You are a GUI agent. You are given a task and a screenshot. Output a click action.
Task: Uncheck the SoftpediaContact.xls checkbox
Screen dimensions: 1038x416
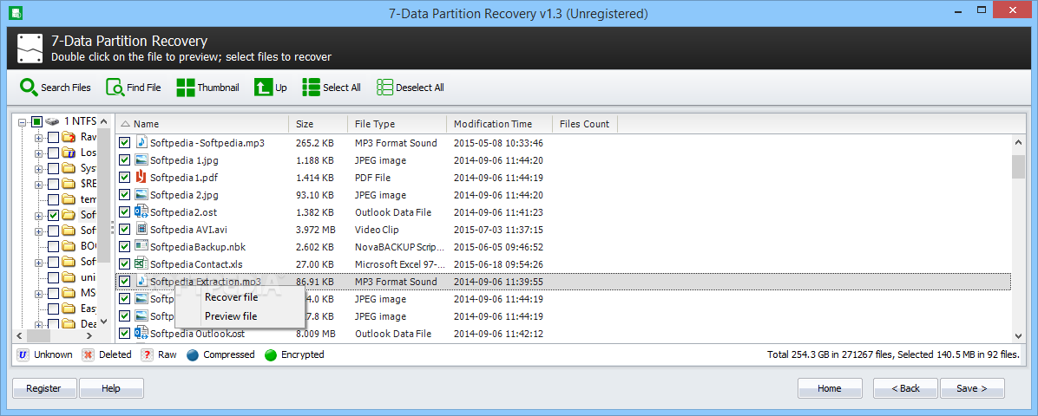[x=124, y=263]
